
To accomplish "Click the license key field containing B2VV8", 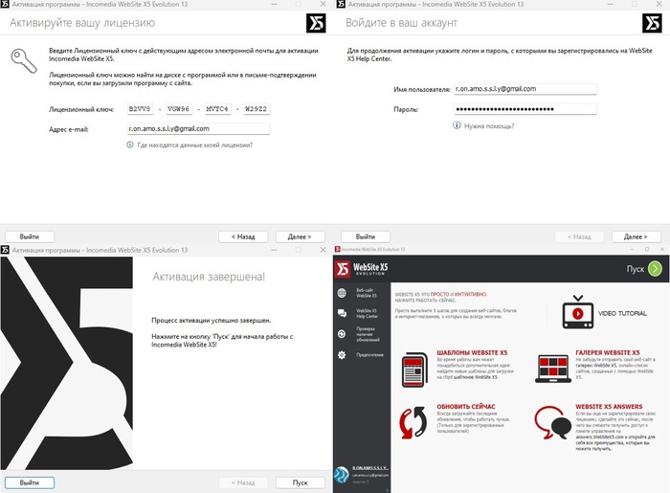I will (x=140, y=109).
